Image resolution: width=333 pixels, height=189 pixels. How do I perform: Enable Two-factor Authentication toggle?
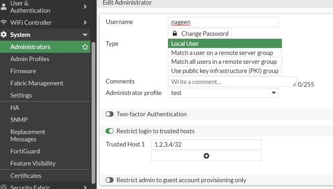[110, 114]
